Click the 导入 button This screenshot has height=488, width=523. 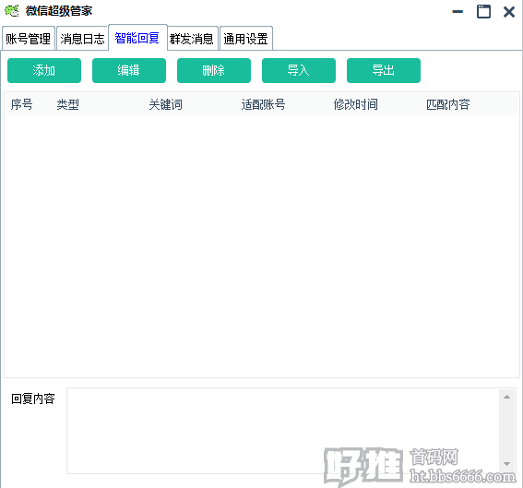[299, 70]
